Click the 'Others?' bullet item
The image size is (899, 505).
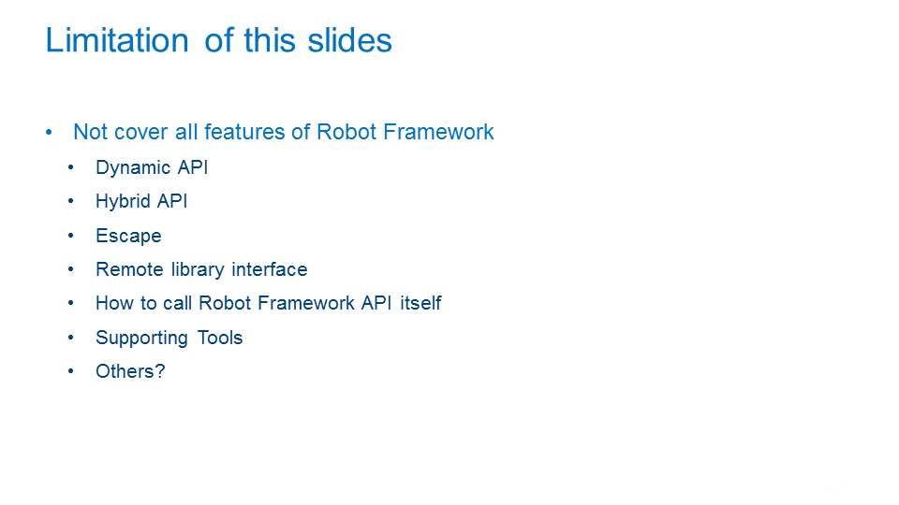130,371
